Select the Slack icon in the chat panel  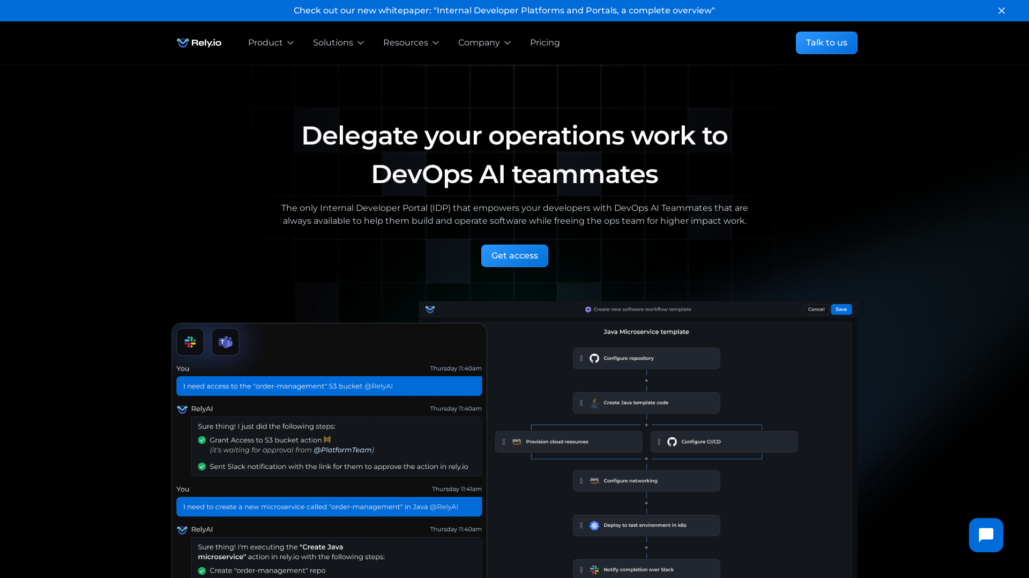tap(190, 342)
